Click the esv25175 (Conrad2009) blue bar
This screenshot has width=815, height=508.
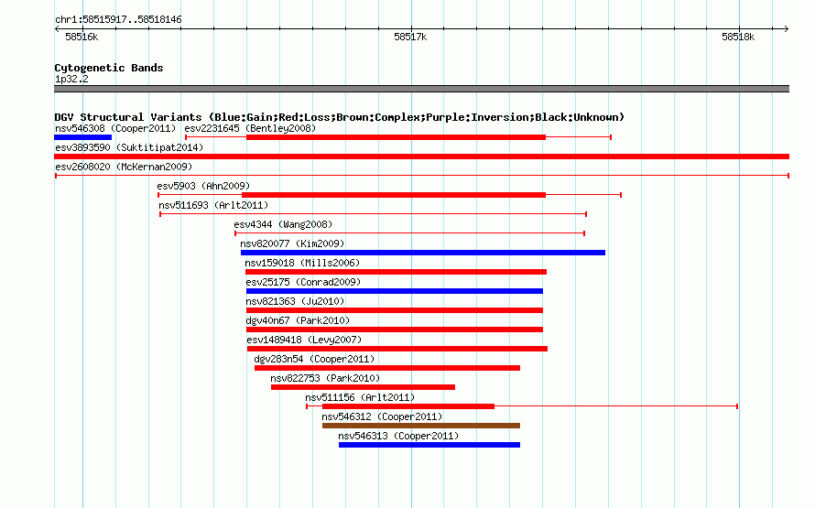coord(395,291)
